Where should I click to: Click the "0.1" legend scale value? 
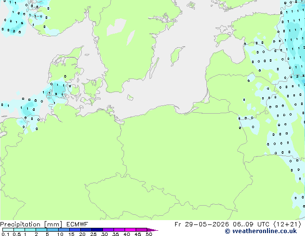[x=5, y=234]
